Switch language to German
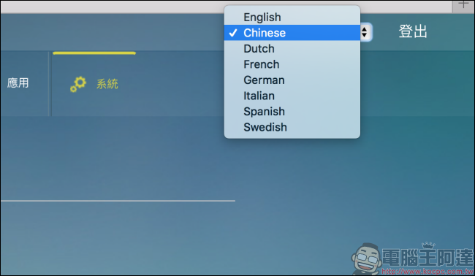The width and height of the screenshot is (475, 276). tap(292, 80)
